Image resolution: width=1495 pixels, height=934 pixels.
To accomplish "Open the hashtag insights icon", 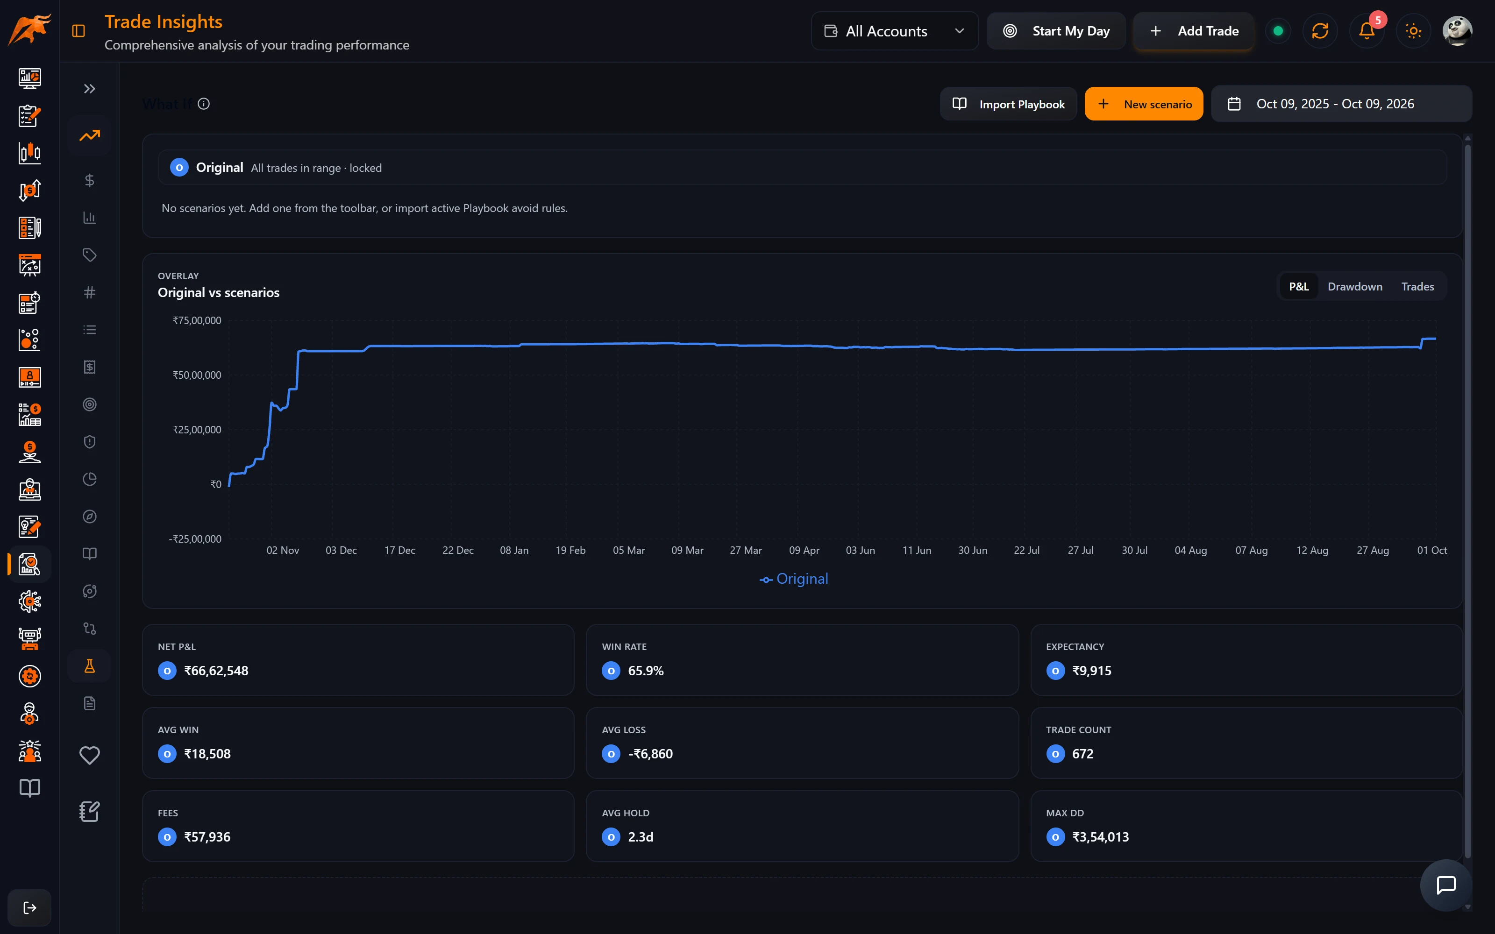I will [x=90, y=292].
